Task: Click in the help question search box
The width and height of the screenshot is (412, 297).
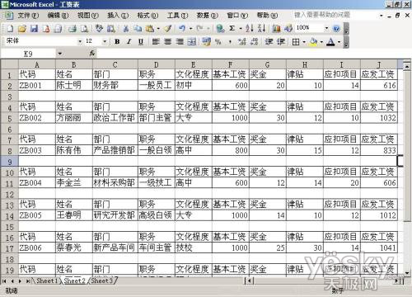Action: (335, 15)
